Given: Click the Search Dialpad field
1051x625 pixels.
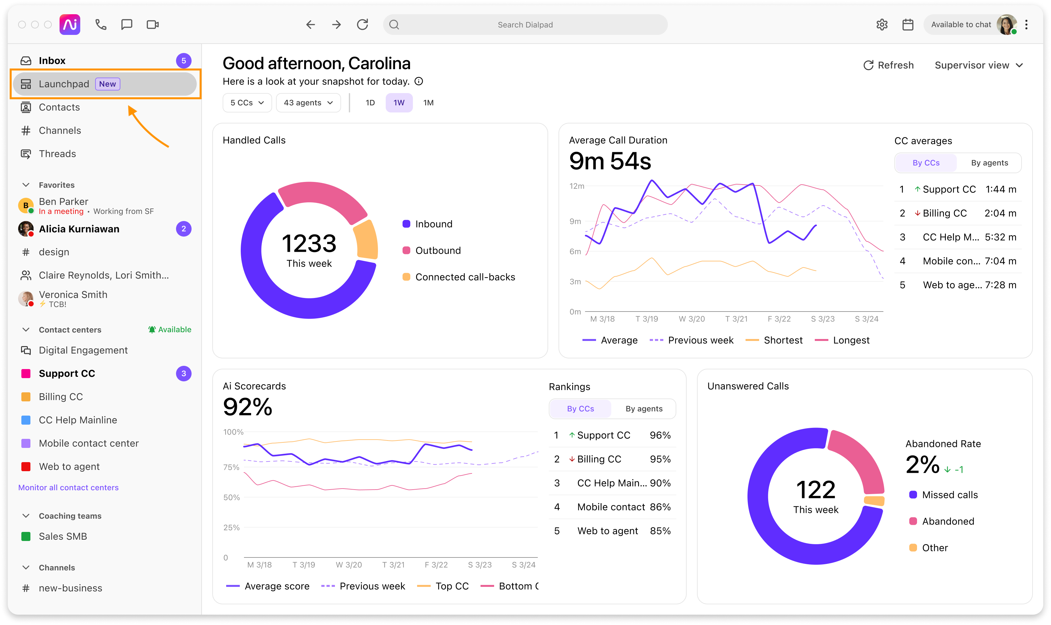Looking at the screenshot, I should click(525, 25).
